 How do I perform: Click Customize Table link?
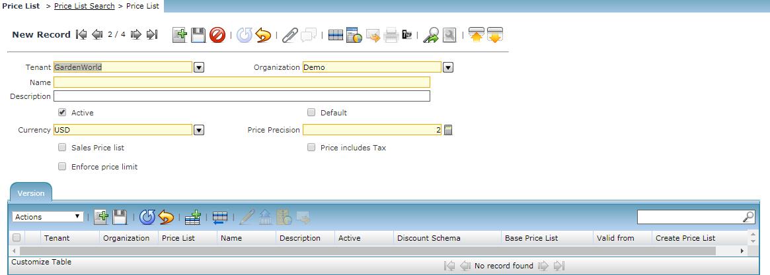click(41, 262)
